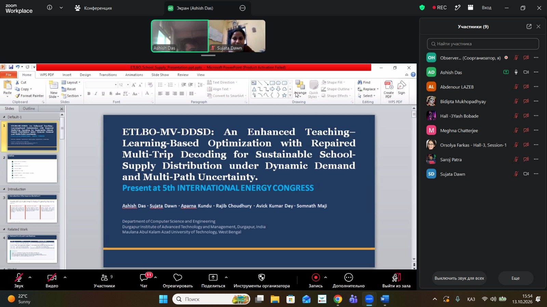Open the Apps grid icon in header
This screenshot has width=547, height=307.
[470, 8]
